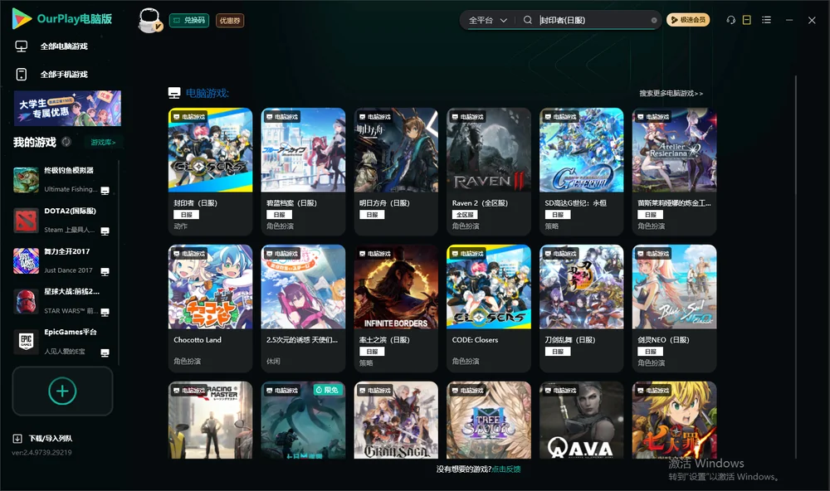The width and height of the screenshot is (830, 491).
Task: Select the 剑灵NEO (日服) game card
Action: pyautogui.click(x=674, y=309)
